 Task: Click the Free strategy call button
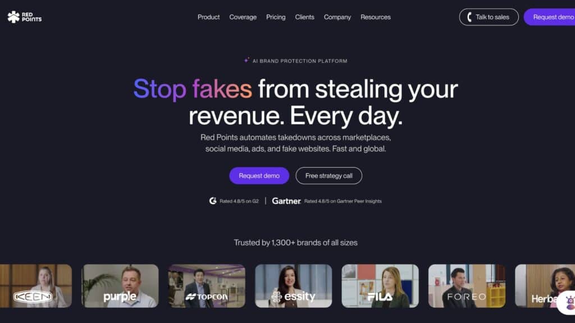coord(329,176)
